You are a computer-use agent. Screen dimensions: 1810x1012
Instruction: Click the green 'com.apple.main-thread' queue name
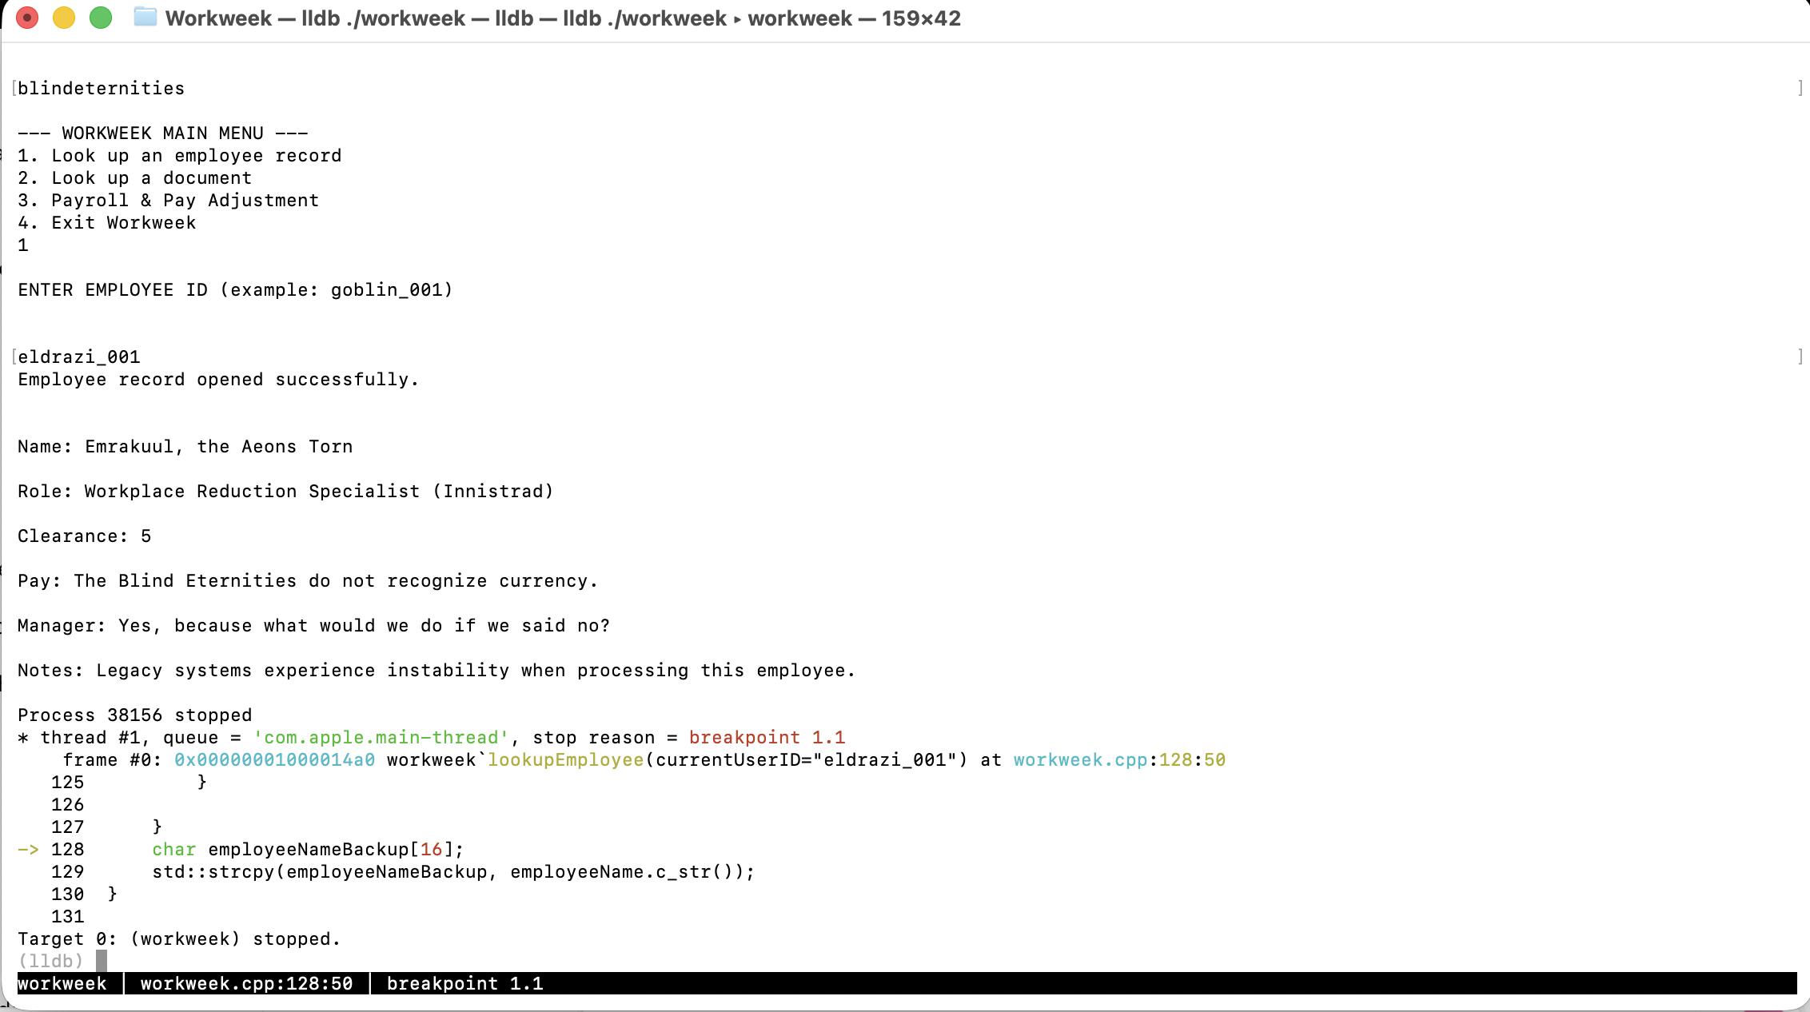[381, 737]
